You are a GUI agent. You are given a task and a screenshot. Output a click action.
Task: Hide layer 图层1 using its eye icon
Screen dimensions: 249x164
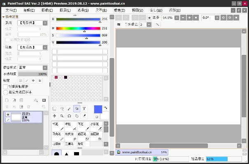pos(8,114)
